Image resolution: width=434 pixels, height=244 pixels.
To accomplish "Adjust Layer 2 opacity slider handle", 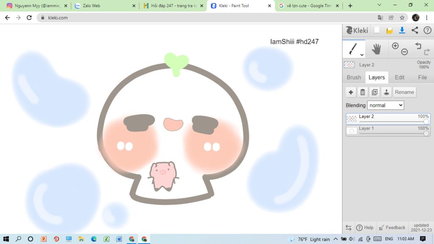I will [x=426, y=122].
